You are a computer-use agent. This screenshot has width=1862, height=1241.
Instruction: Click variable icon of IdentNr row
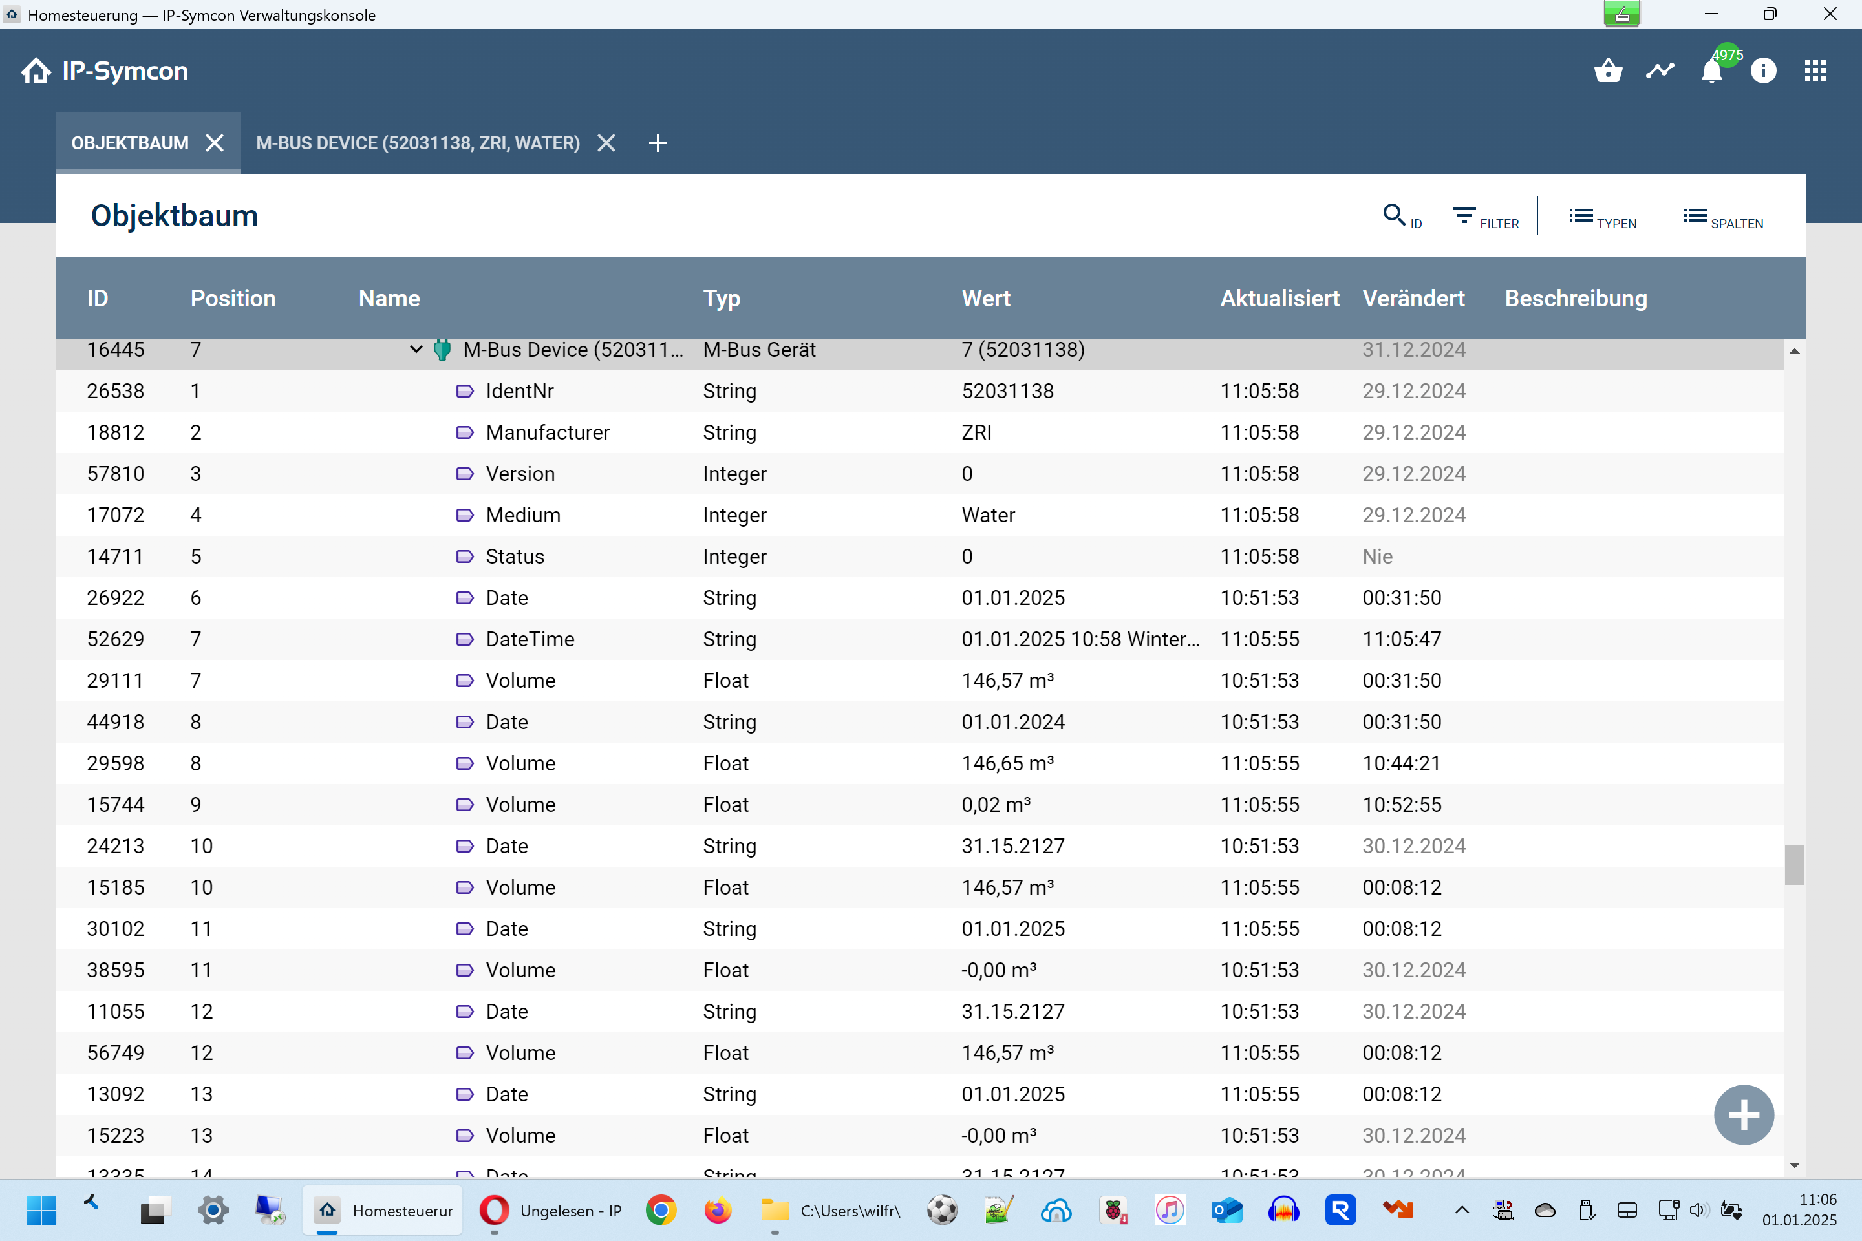coord(465,391)
